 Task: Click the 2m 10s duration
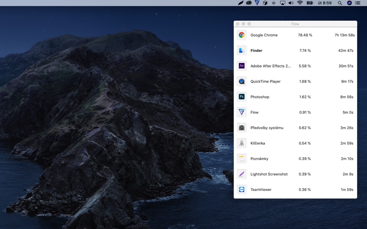coord(347,158)
